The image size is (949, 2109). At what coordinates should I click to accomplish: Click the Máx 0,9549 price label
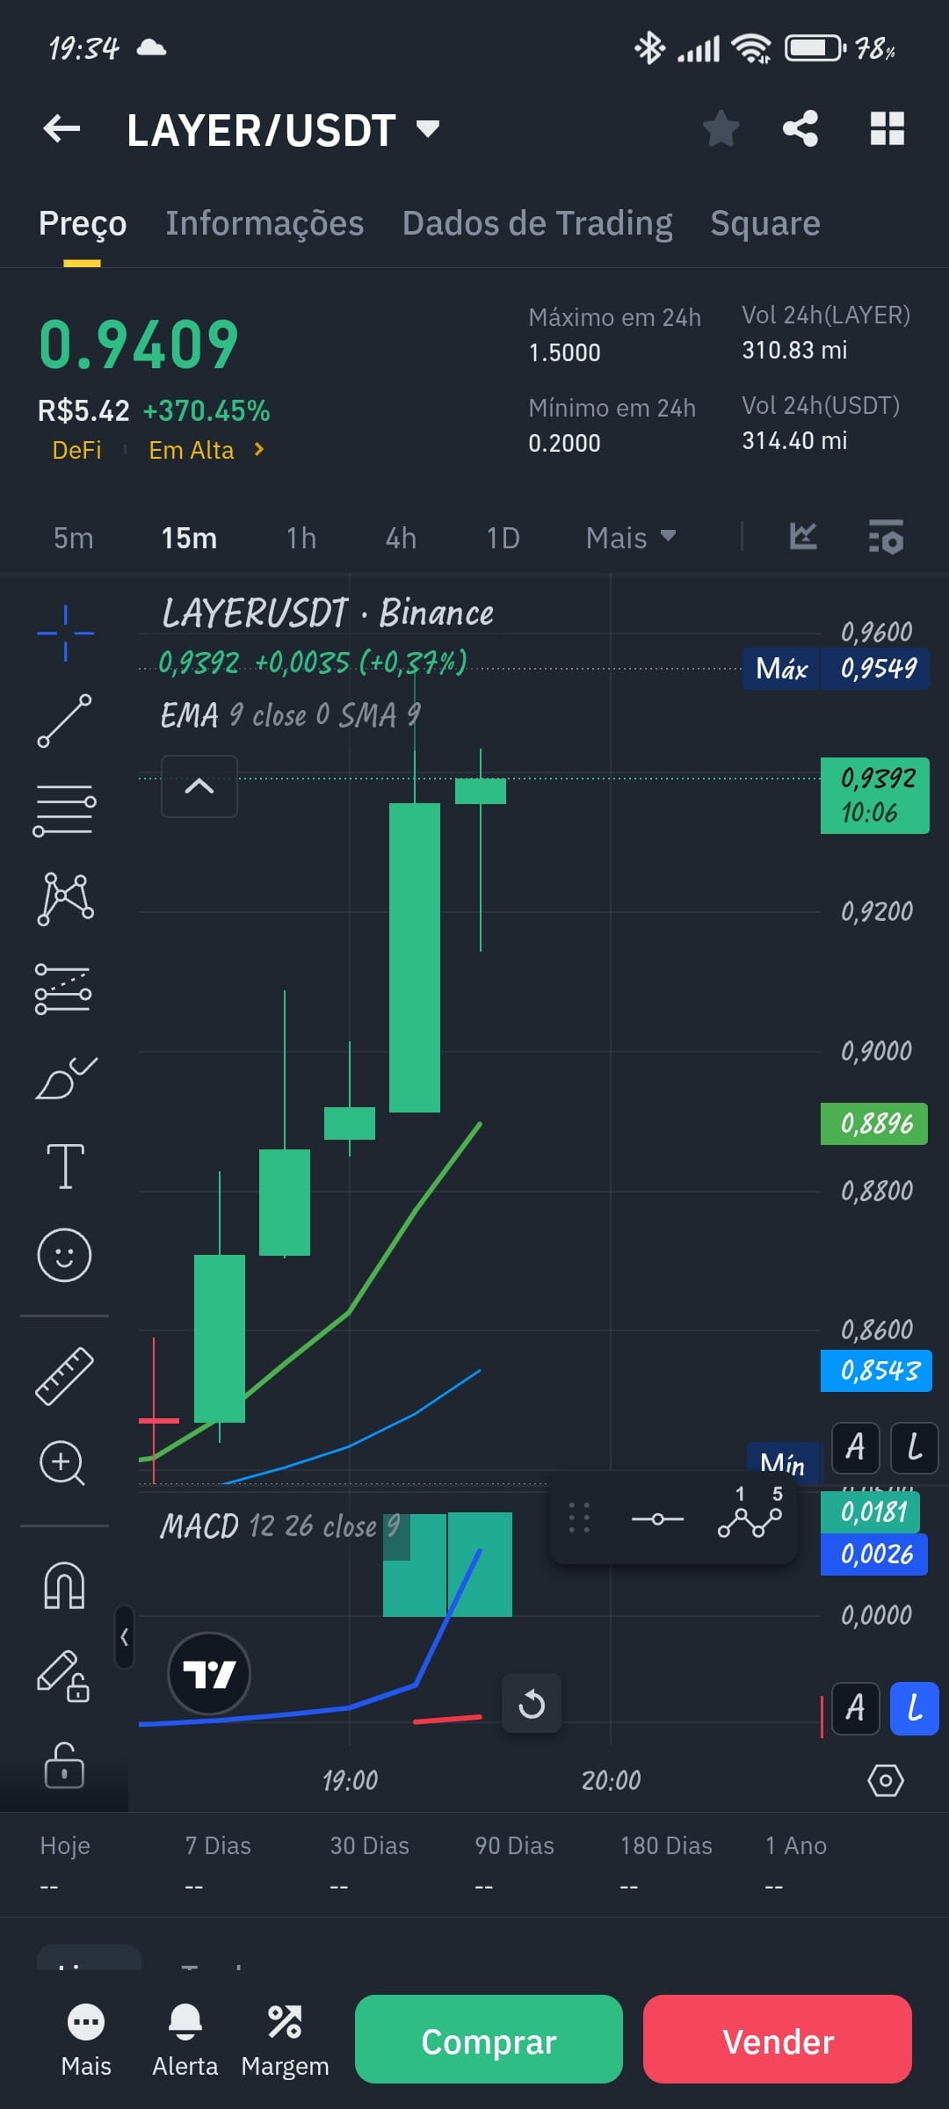tap(836, 669)
